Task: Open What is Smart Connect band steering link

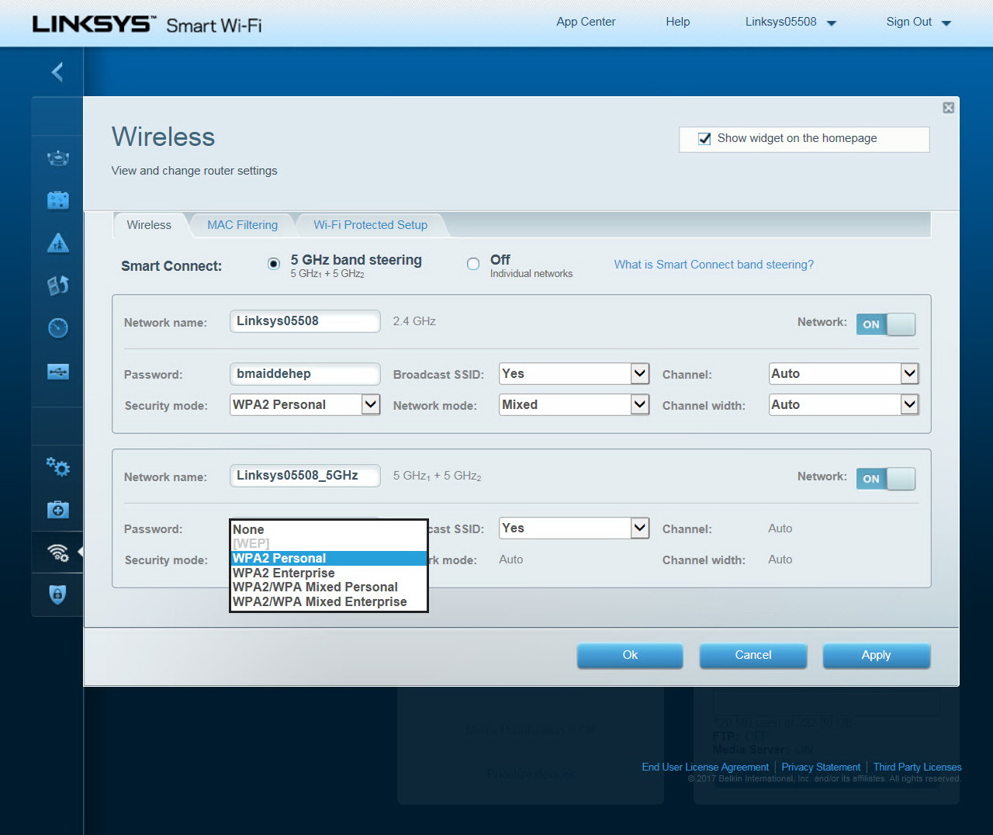Action: (x=714, y=265)
